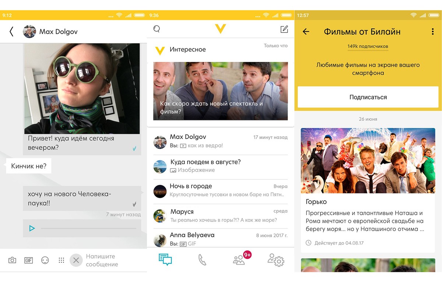442x287 pixels.
Task: Go back from Max Dolgov chat
Action: tap(11, 32)
